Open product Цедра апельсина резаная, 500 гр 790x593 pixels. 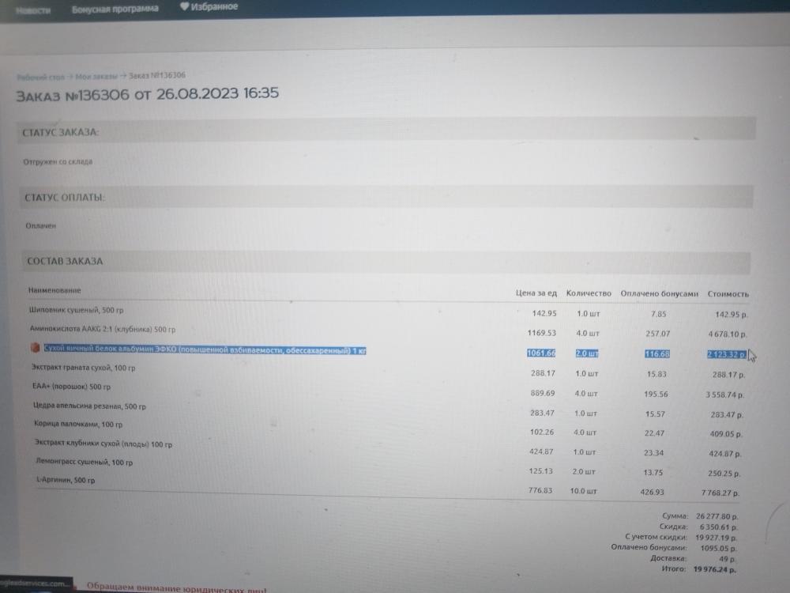tap(89, 406)
